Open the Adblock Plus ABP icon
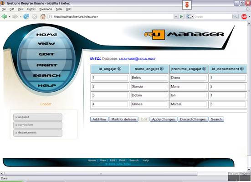The image size is (251, 182). (244, 16)
